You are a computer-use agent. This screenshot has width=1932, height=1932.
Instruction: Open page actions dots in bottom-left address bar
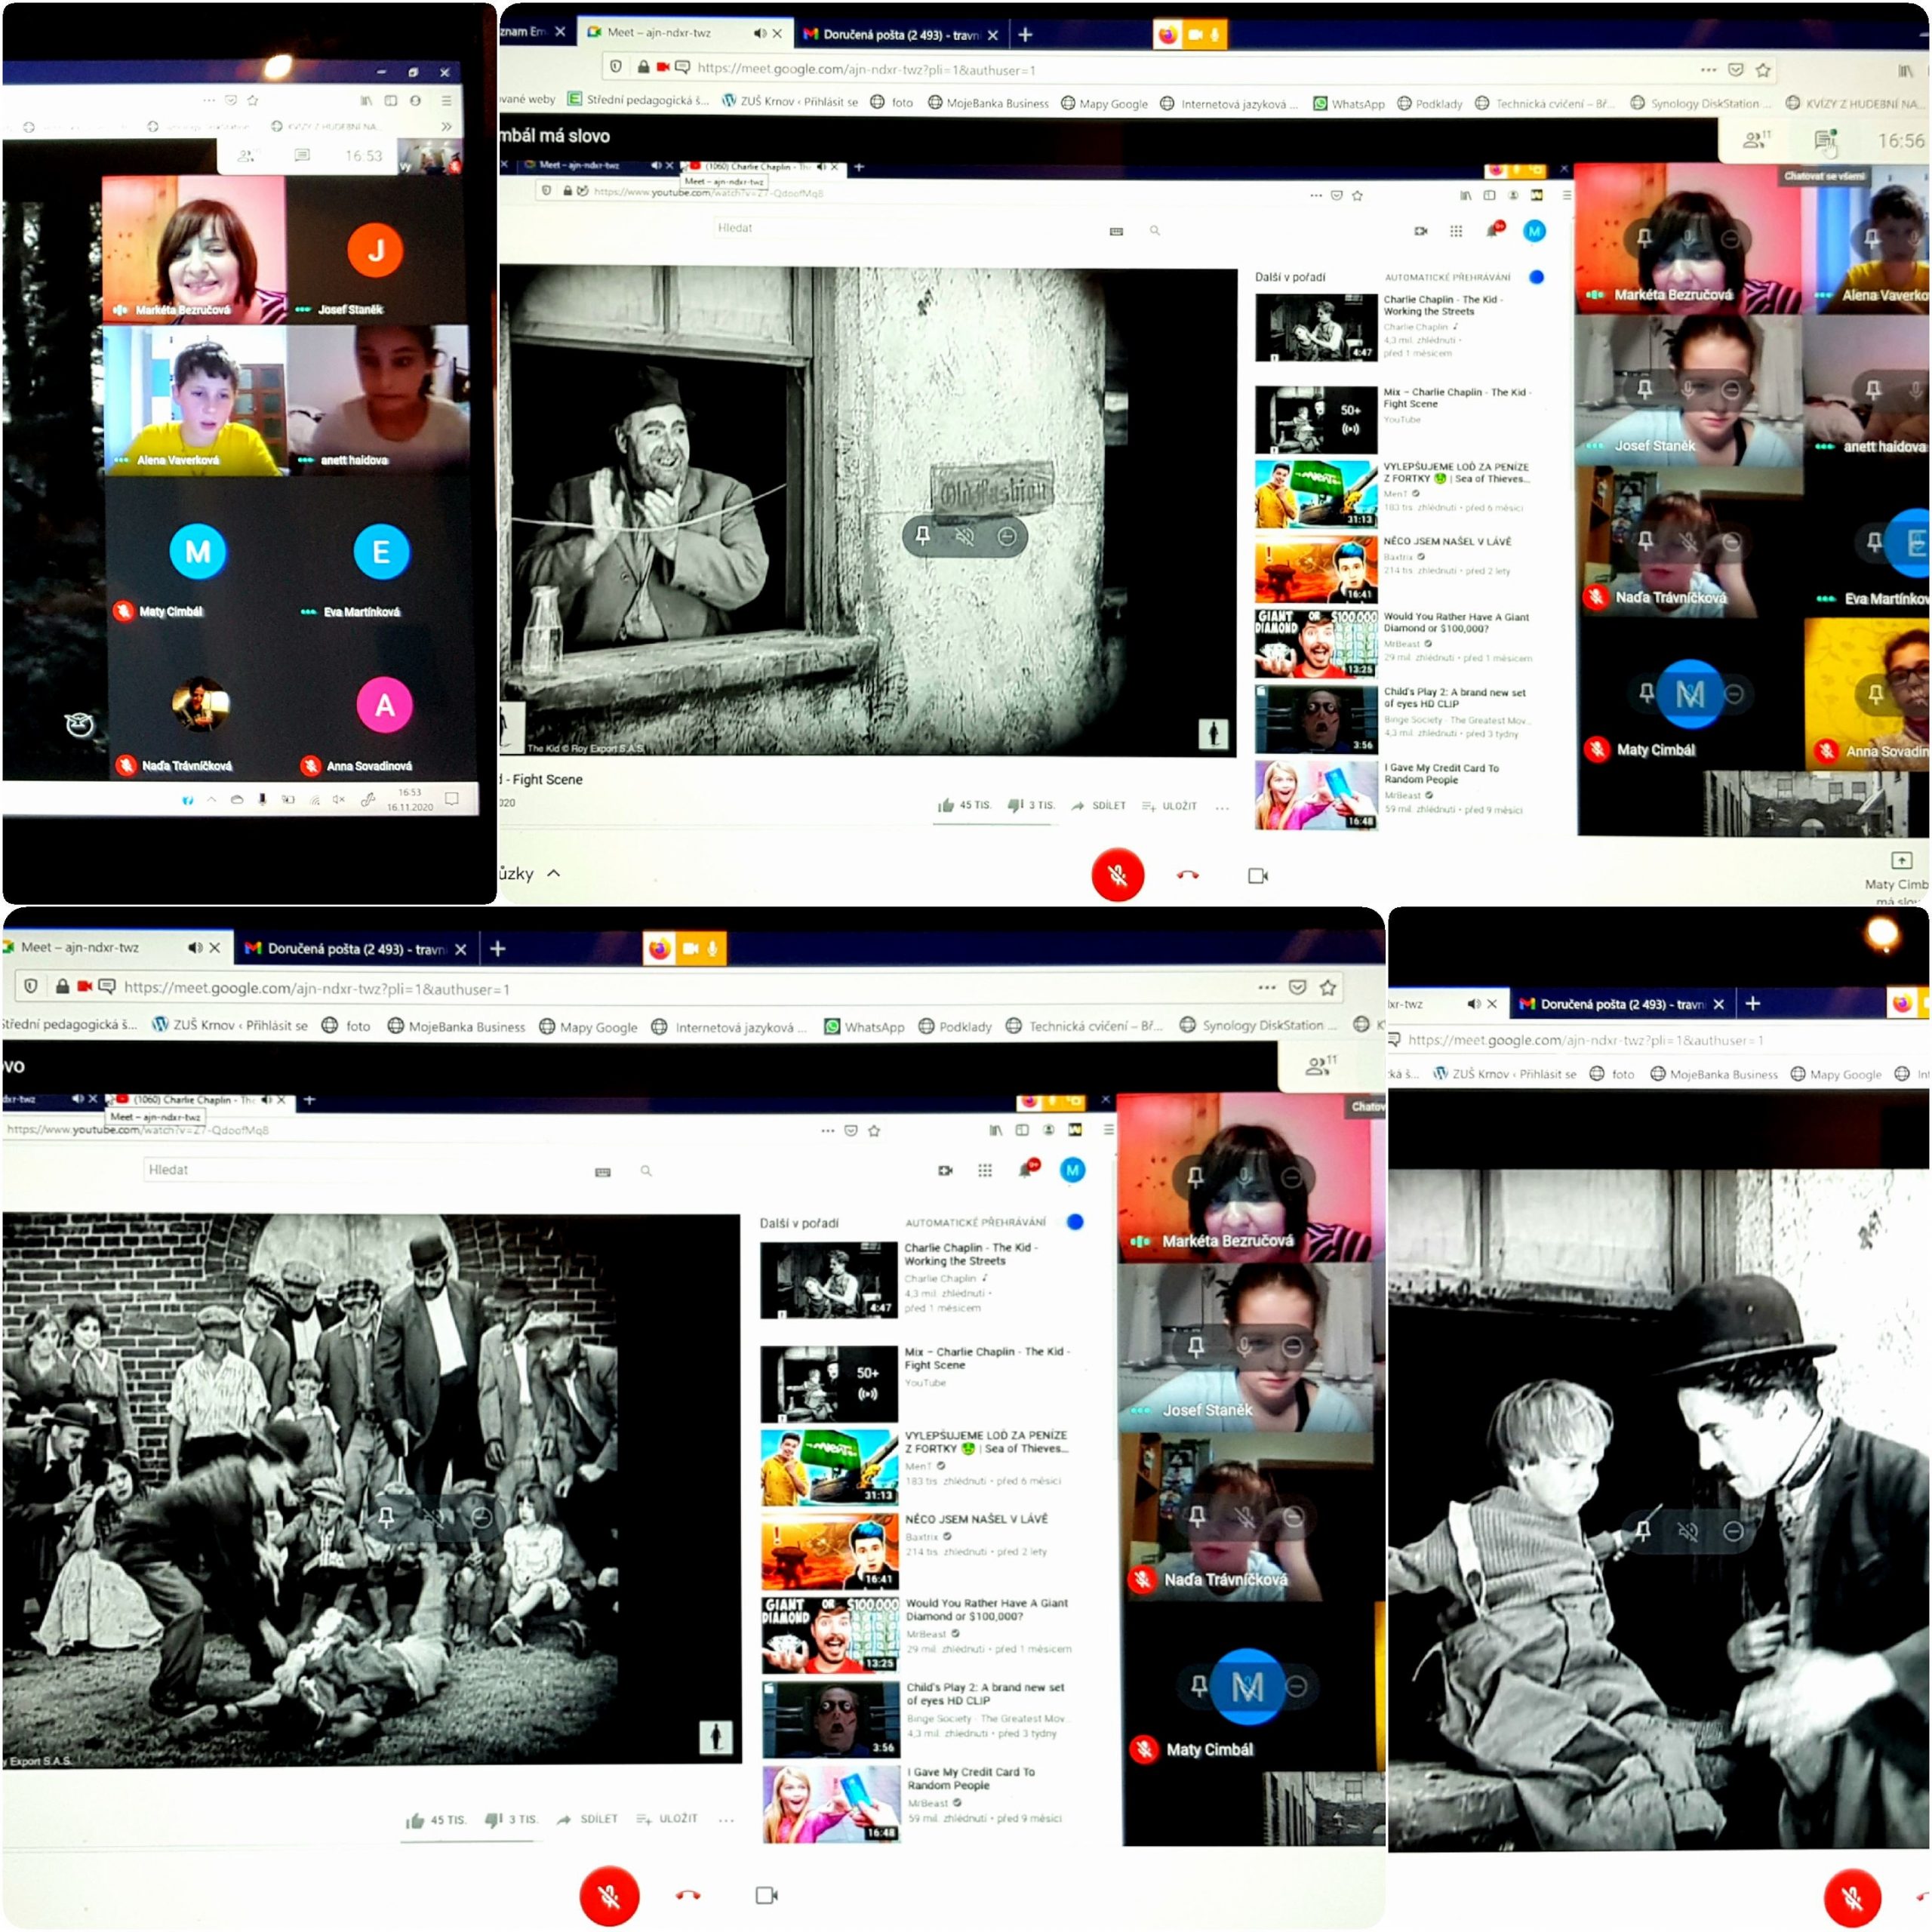tap(1267, 987)
